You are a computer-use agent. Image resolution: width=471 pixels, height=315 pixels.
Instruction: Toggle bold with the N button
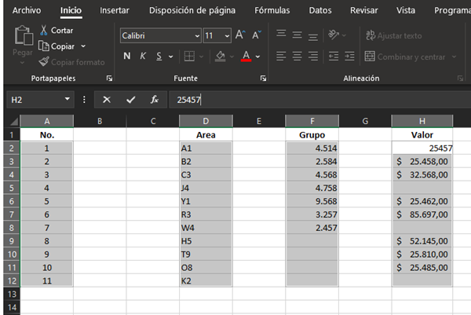[x=126, y=56]
